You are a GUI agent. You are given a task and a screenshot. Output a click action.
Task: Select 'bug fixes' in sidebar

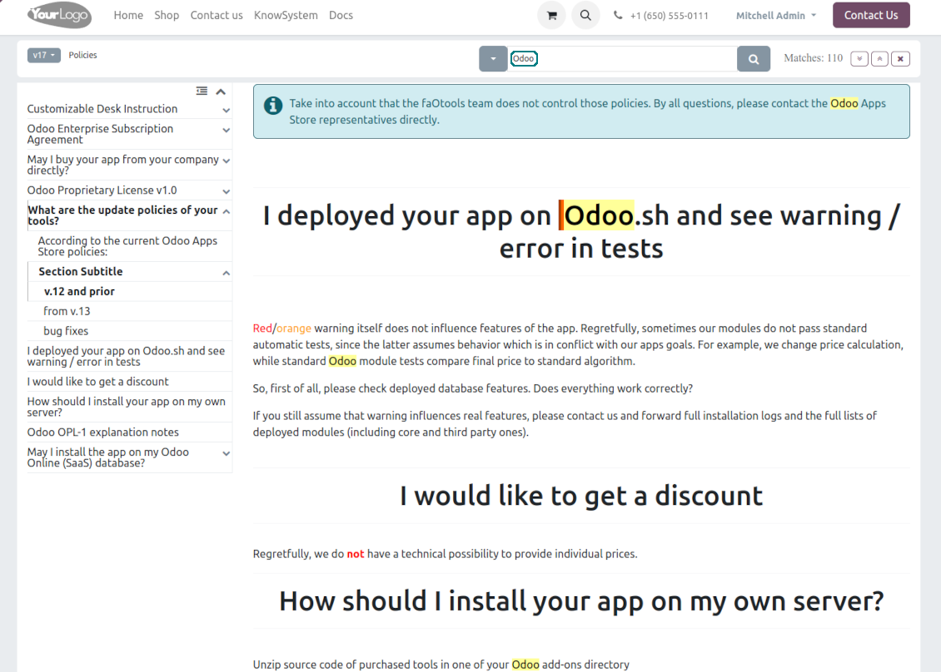click(66, 331)
